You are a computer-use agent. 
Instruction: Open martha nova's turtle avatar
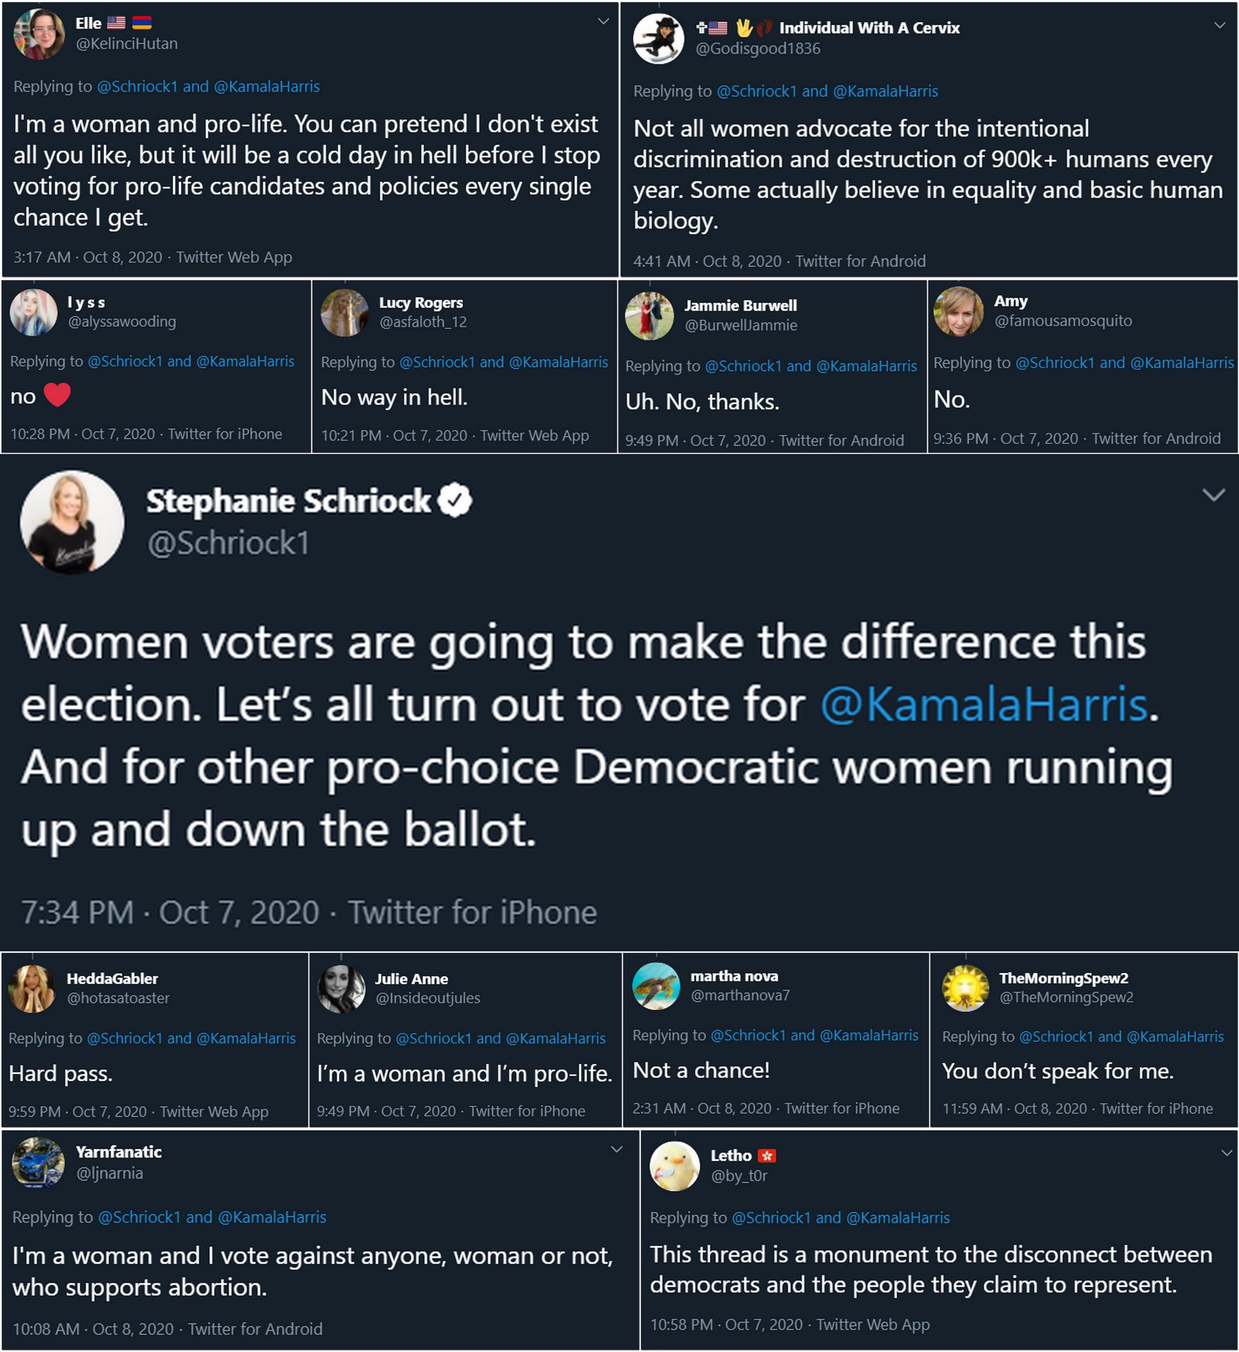click(x=656, y=986)
